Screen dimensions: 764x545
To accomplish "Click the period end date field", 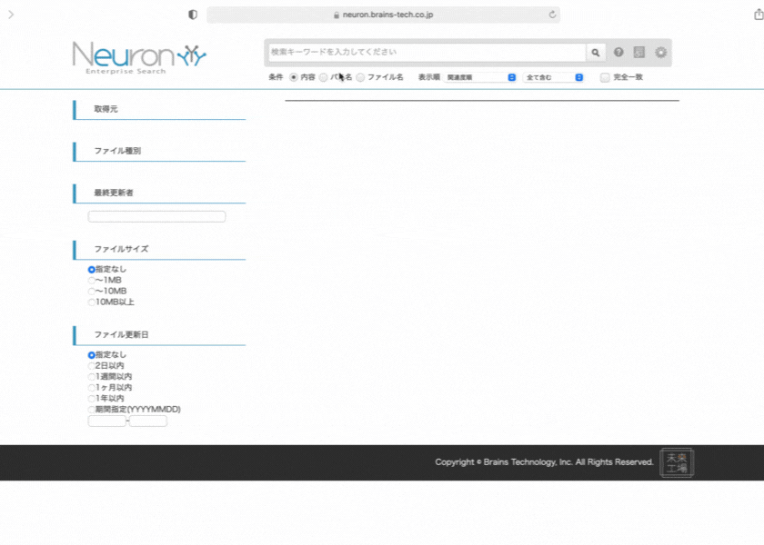I will click(x=148, y=421).
